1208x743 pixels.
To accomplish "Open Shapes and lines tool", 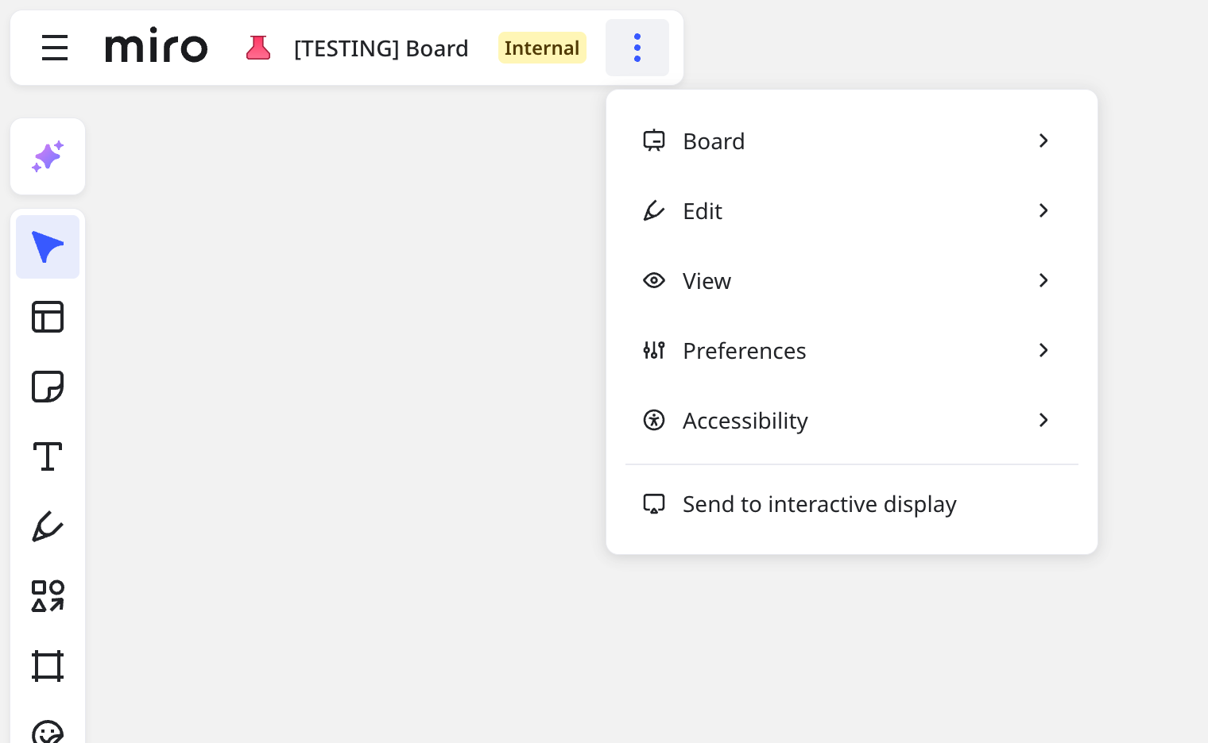I will coord(48,596).
